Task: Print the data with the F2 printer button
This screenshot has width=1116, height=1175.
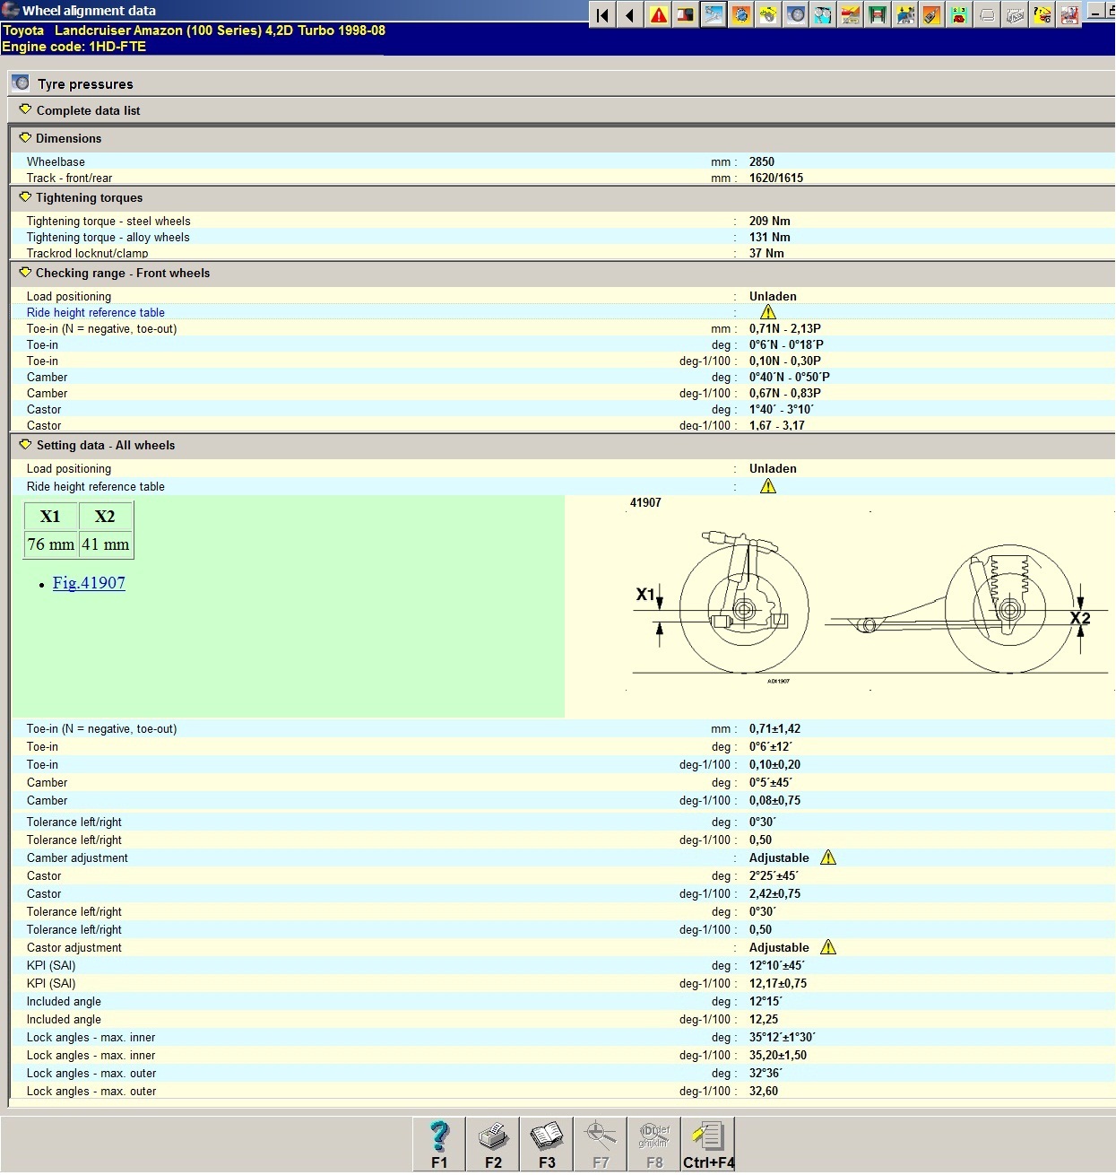Action: tap(493, 1144)
